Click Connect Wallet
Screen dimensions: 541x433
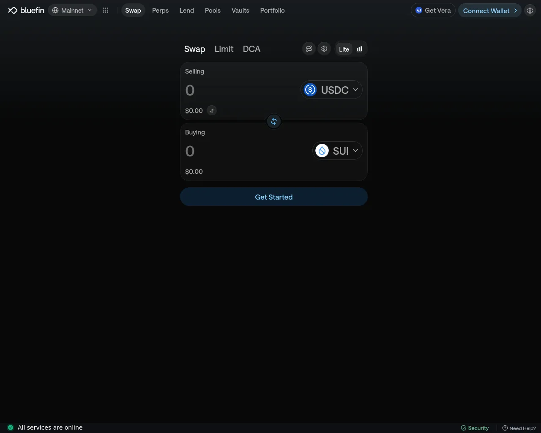click(x=490, y=10)
